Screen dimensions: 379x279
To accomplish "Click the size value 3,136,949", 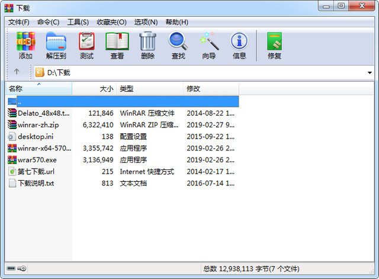I will pos(98,160).
